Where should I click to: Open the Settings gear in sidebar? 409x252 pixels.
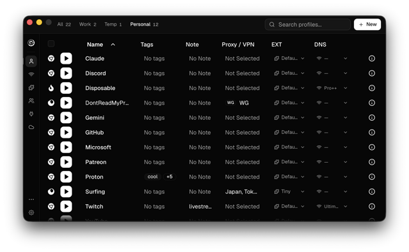[x=31, y=212]
